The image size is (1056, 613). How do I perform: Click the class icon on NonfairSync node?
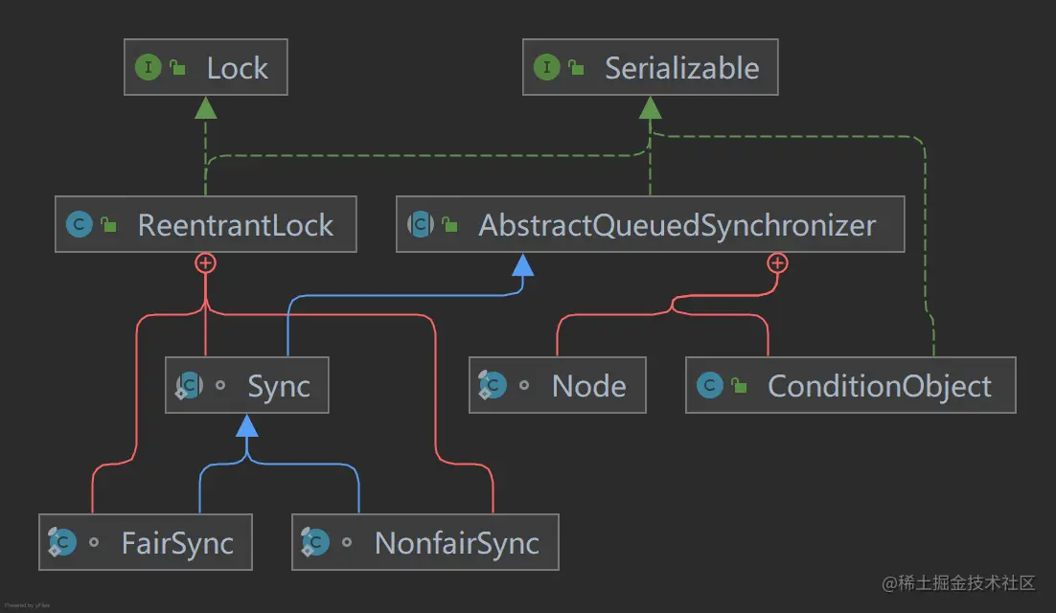pyautogui.click(x=315, y=543)
